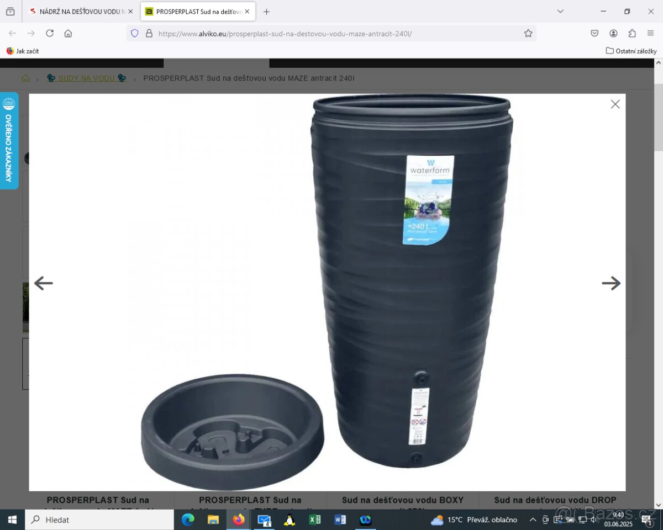Open the Mail app on the taskbar
The width and height of the screenshot is (663, 530).
[x=264, y=520]
